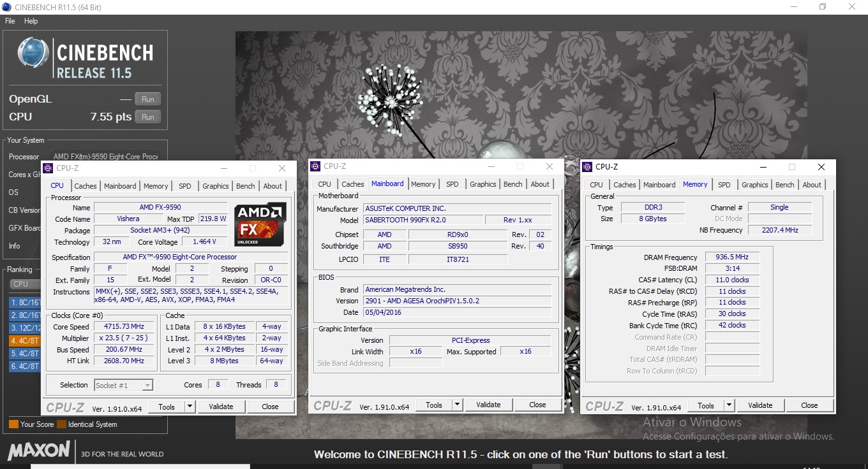The width and height of the screenshot is (868, 469).
Task: Click Validate in Memory window
Action: [760, 405]
